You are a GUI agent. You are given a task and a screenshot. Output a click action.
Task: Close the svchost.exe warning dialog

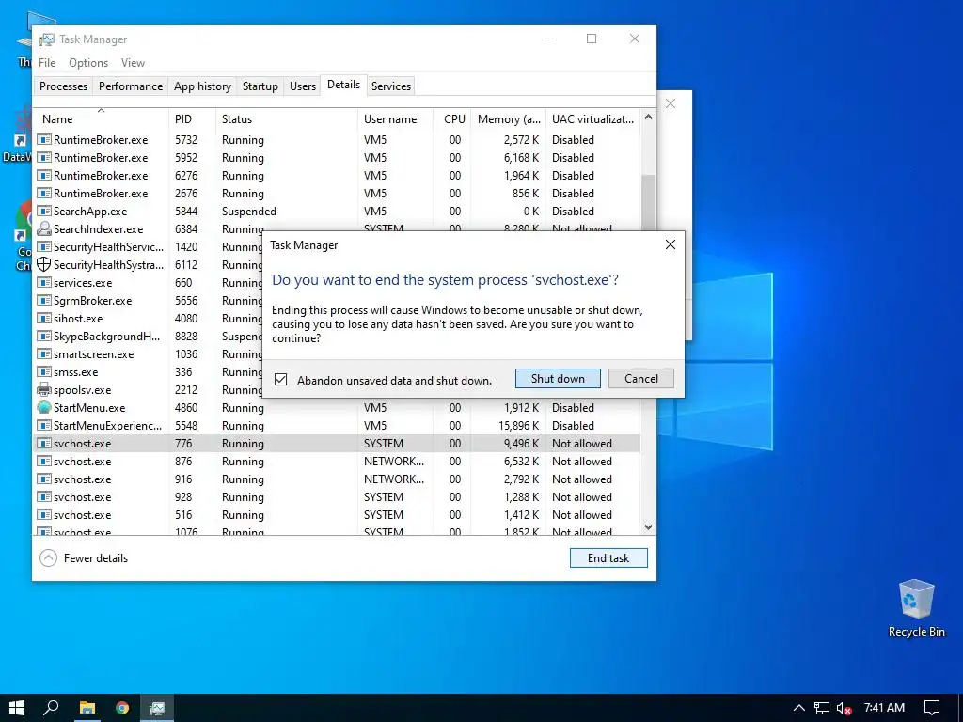click(670, 245)
